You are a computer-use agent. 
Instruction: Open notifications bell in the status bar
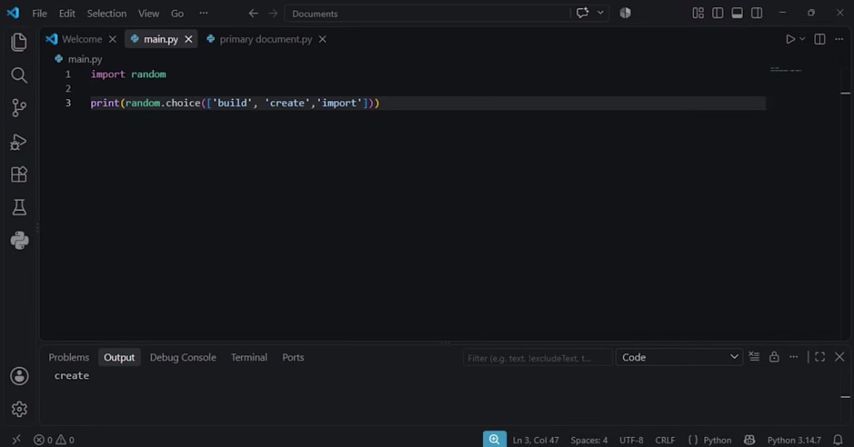[x=838, y=440]
